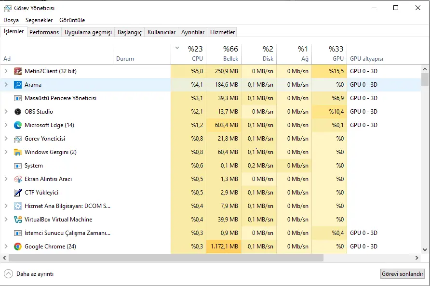Click the Arama search process icon
Viewport: 430px width, 286px height.
click(17, 85)
